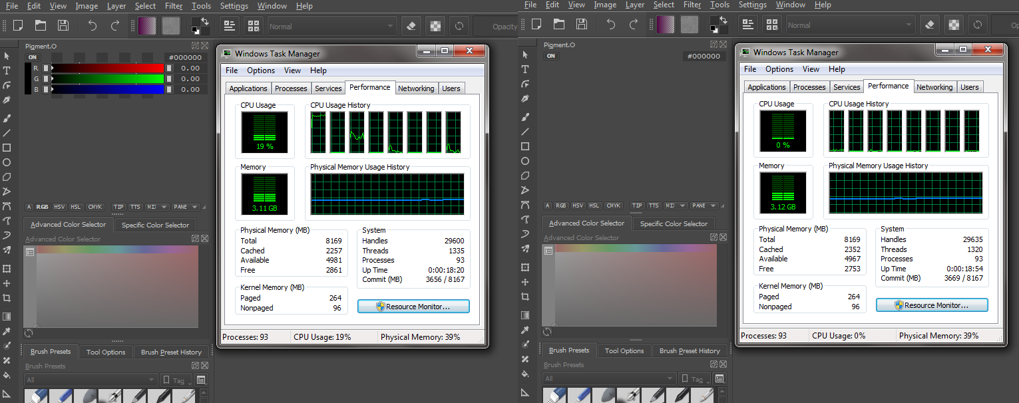Toggle the HSL button in right Pigment.O
This screenshot has height=403, width=1019.
[596, 205]
